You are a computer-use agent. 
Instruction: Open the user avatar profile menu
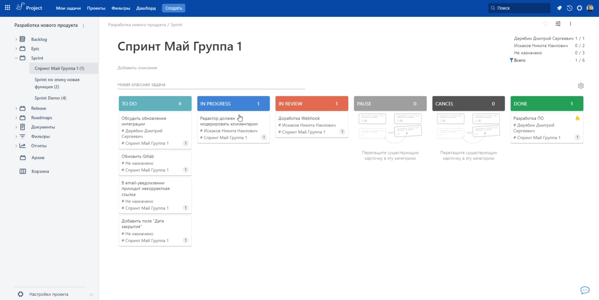[x=590, y=8]
